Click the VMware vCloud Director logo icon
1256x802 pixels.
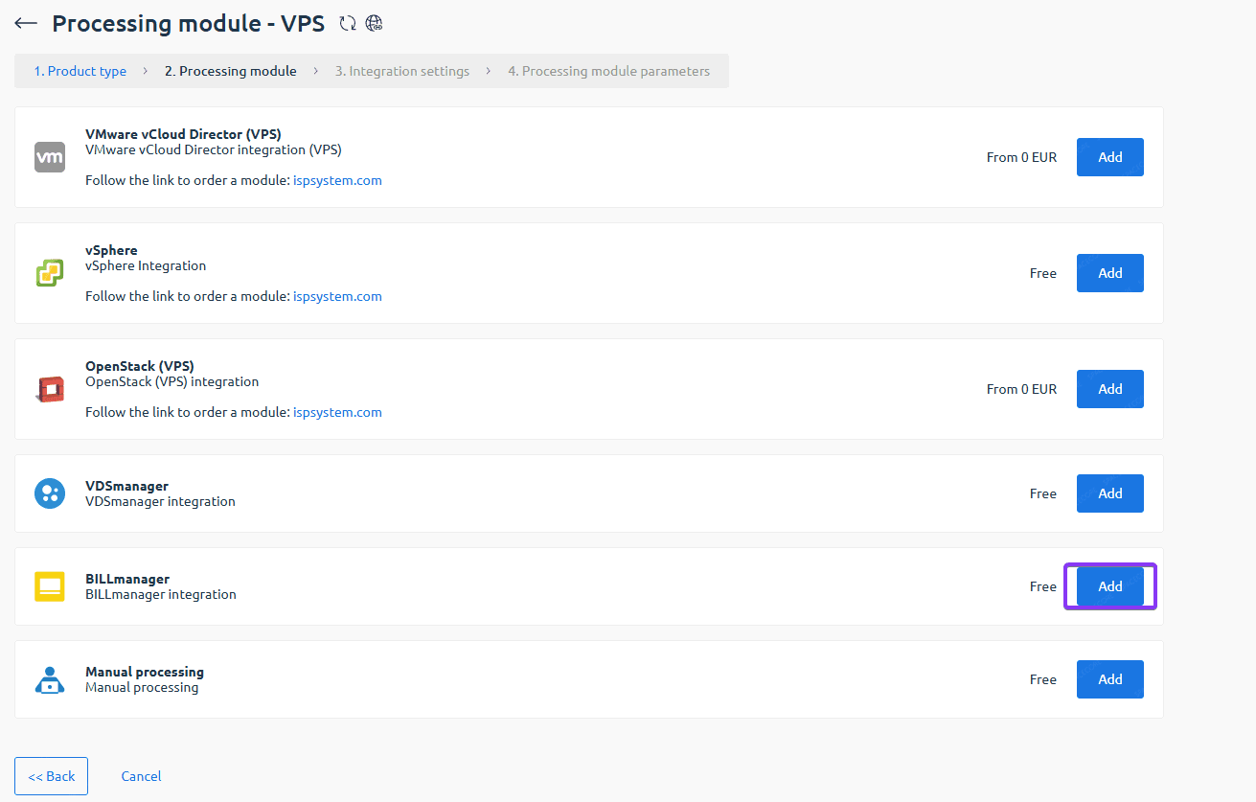pyautogui.click(x=50, y=157)
